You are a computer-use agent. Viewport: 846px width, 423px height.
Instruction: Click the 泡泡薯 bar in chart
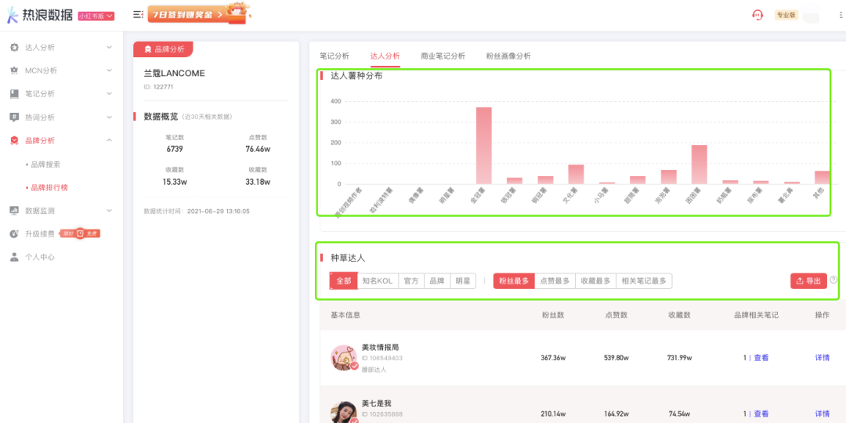tap(668, 177)
